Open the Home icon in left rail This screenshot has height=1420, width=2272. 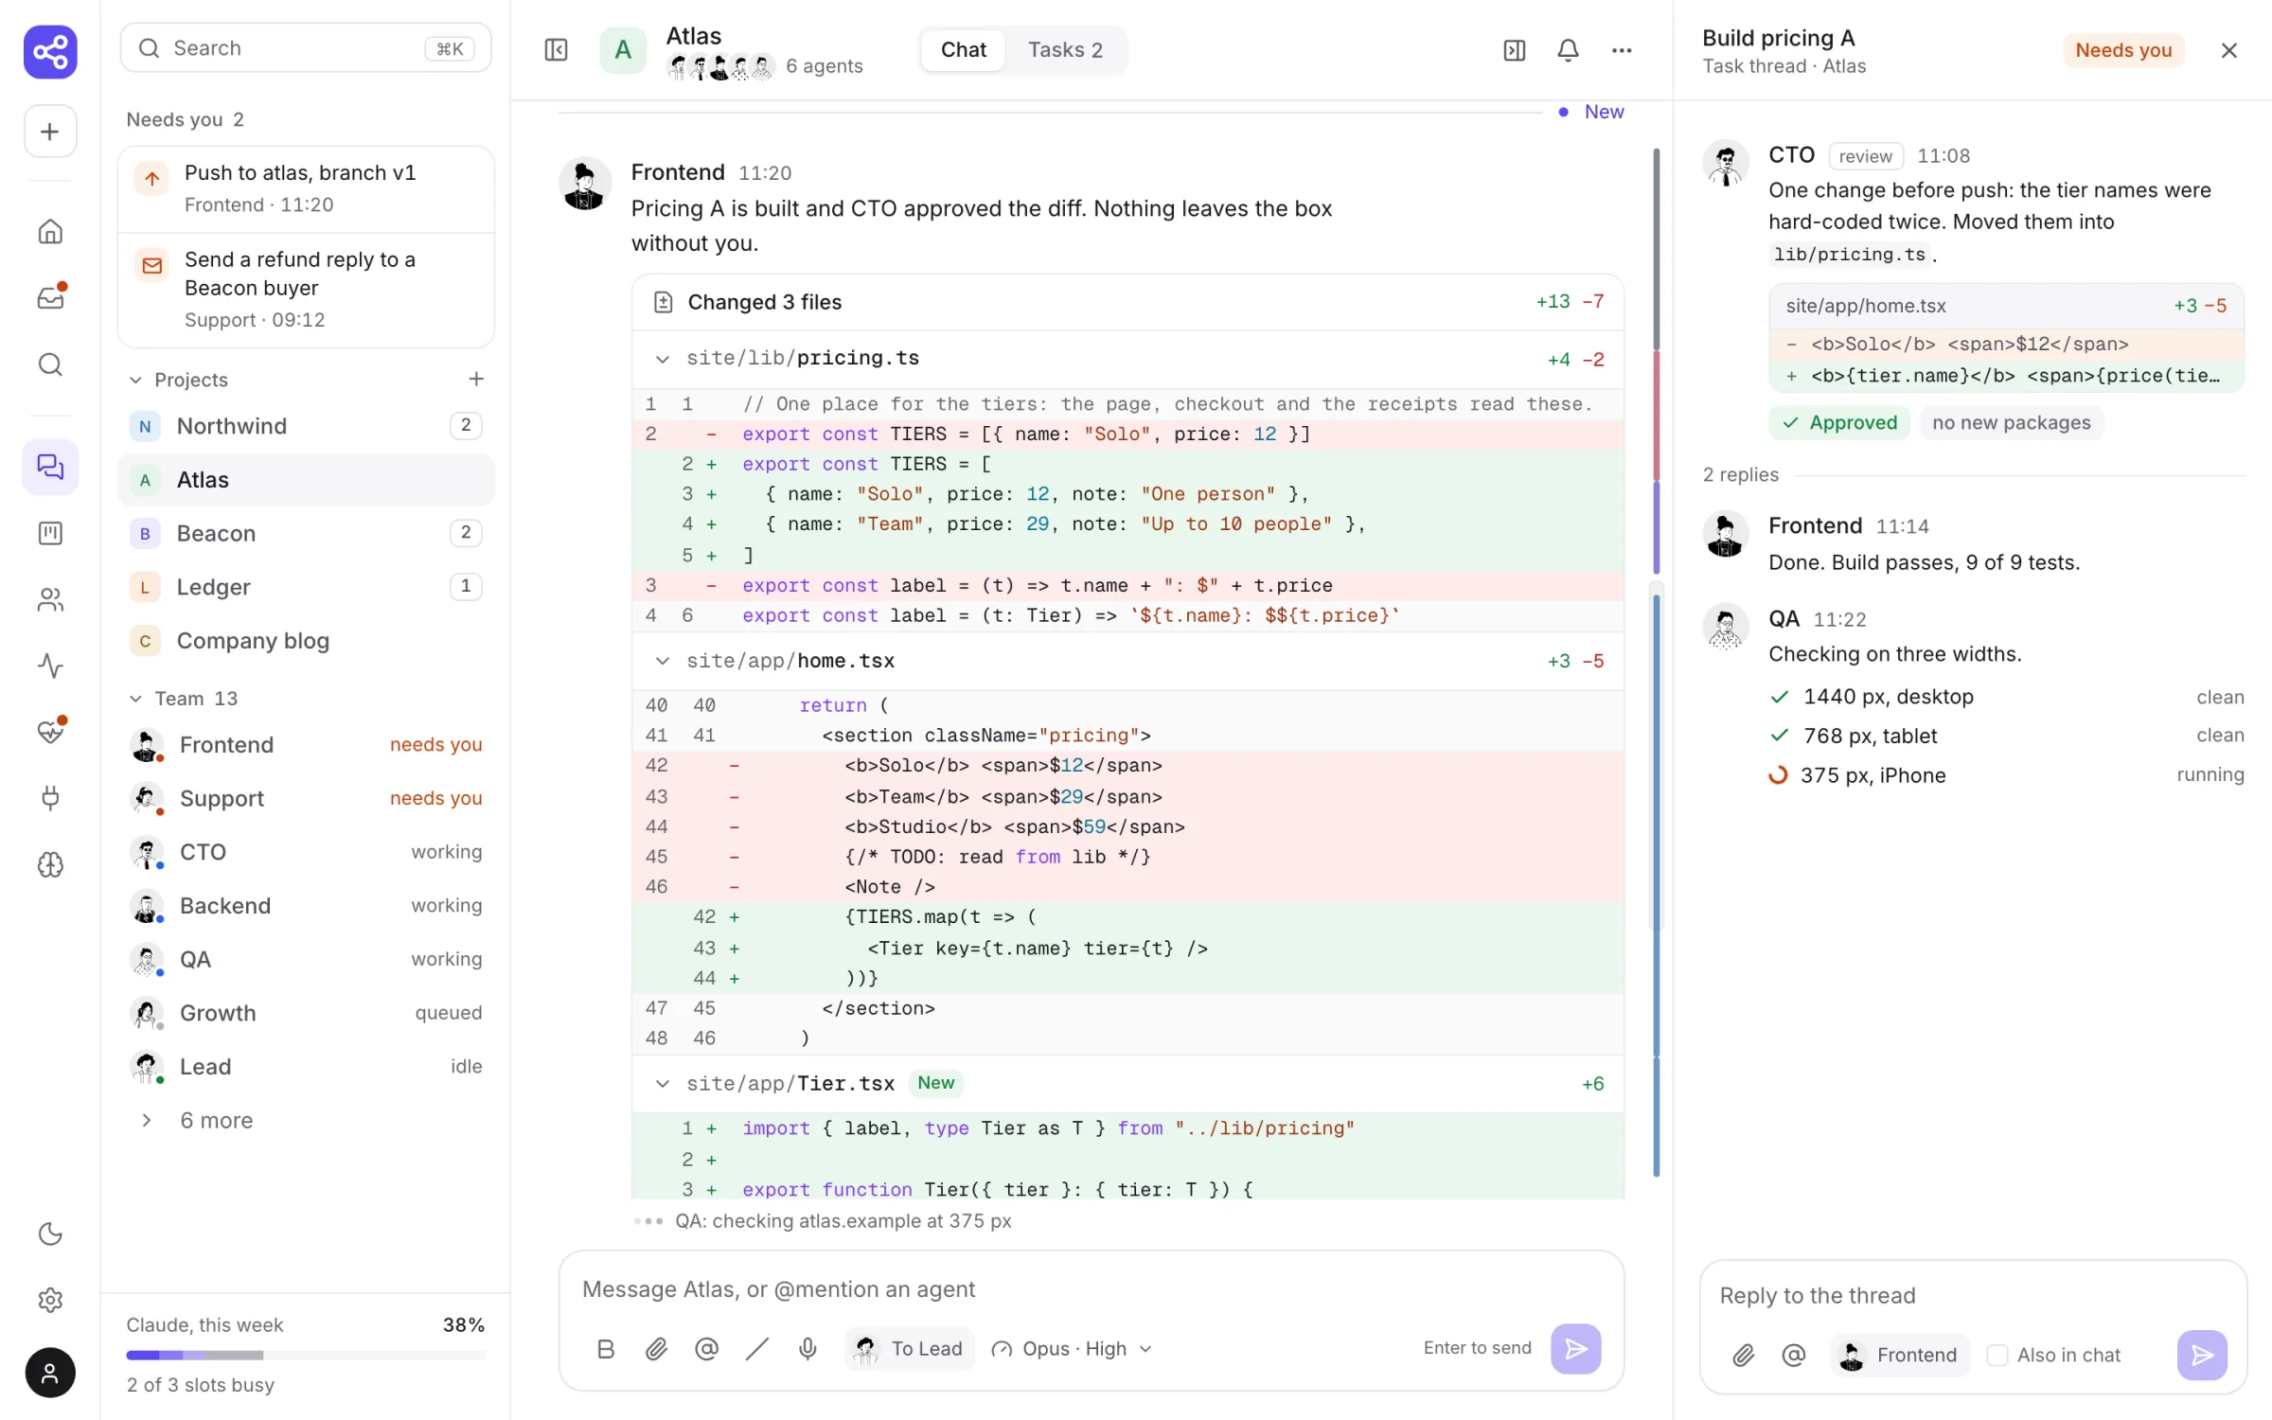click(50, 232)
